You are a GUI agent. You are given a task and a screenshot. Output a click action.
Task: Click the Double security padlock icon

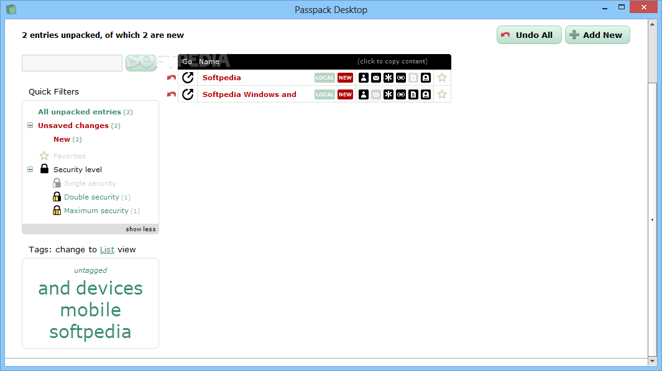pos(57,196)
